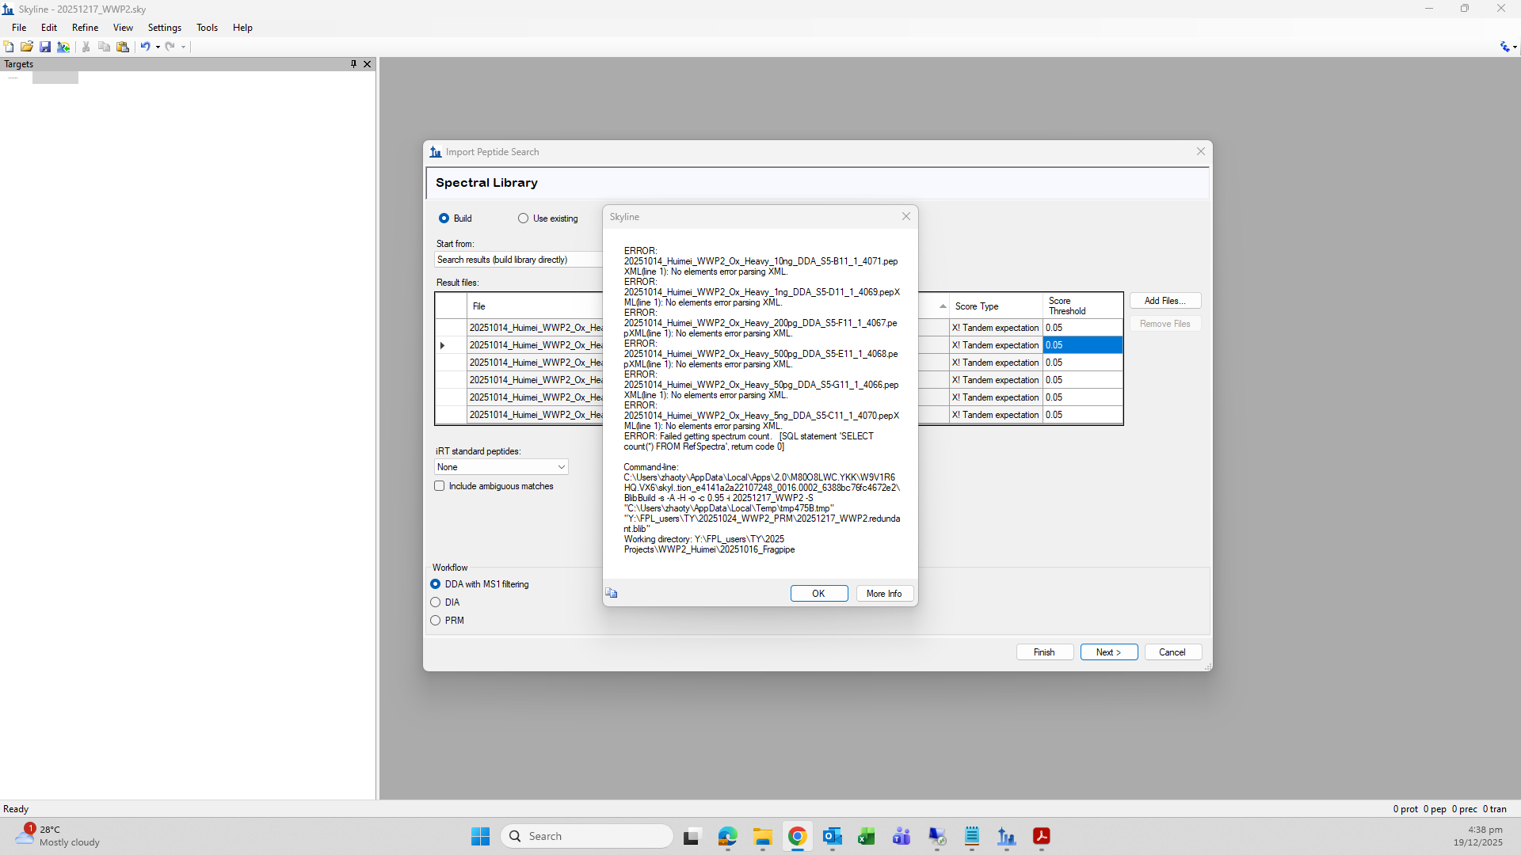Click the More Info button

coord(884,594)
